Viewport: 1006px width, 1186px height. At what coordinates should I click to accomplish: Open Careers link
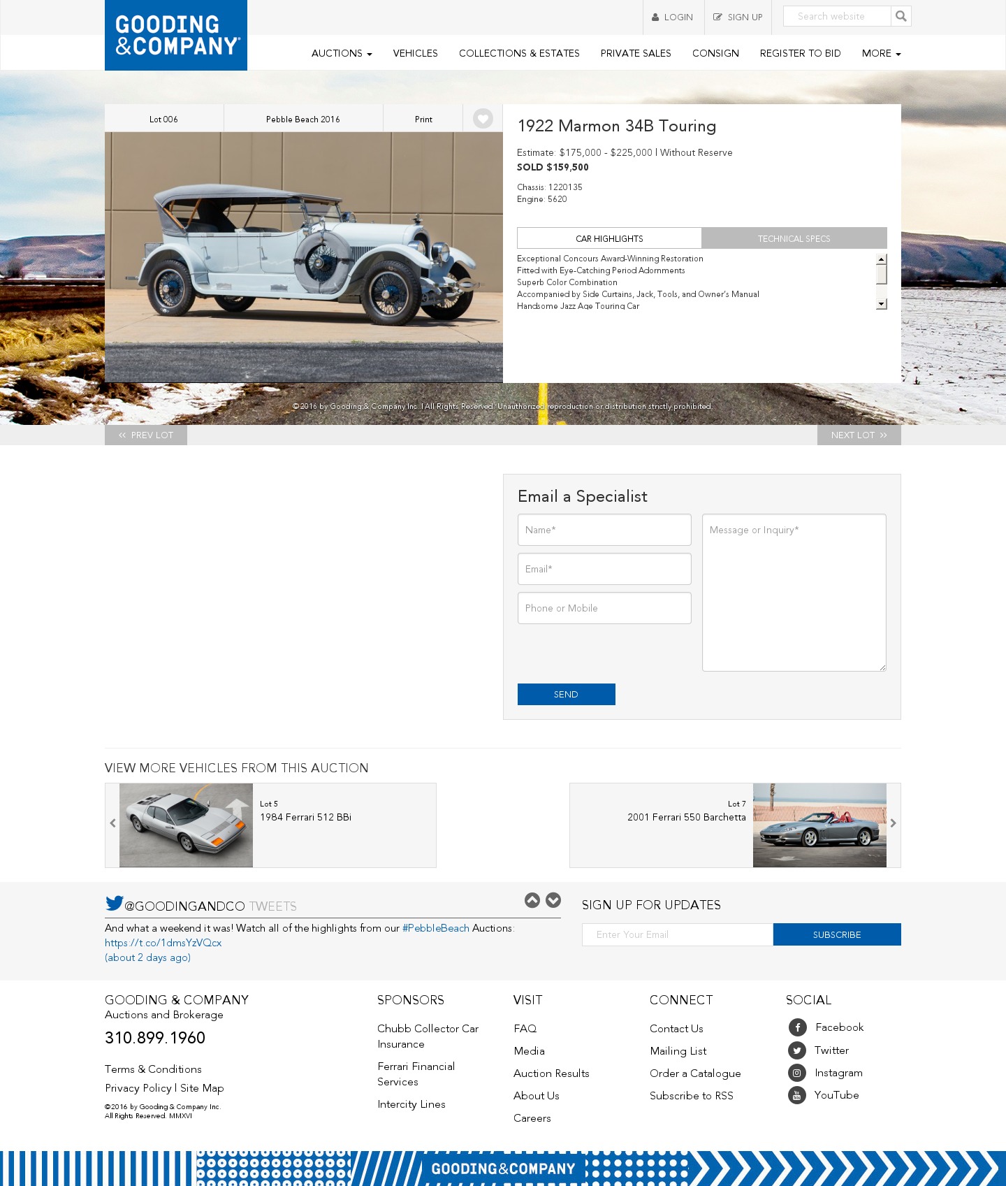pyautogui.click(x=532, y=1118)
